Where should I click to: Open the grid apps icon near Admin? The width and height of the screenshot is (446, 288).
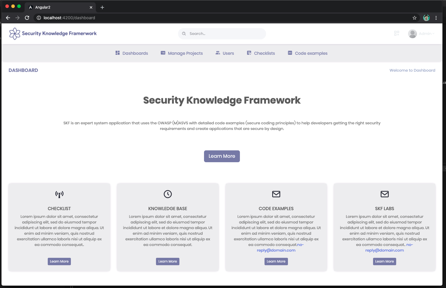pyautogui.click(x=396, y=33)
